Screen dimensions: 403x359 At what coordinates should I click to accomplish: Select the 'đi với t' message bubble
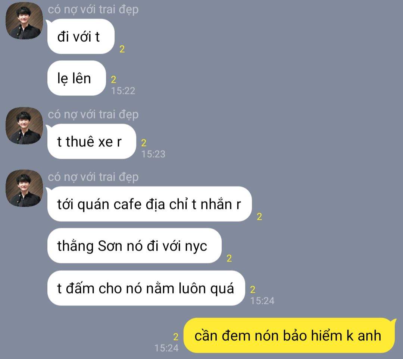click(81, 36)
